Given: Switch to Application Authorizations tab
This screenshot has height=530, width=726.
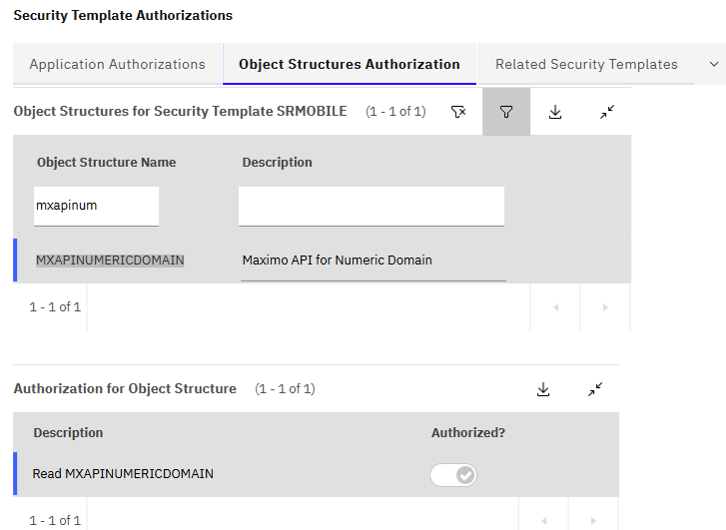Looking at the screenshot, I should coord(117,64).
